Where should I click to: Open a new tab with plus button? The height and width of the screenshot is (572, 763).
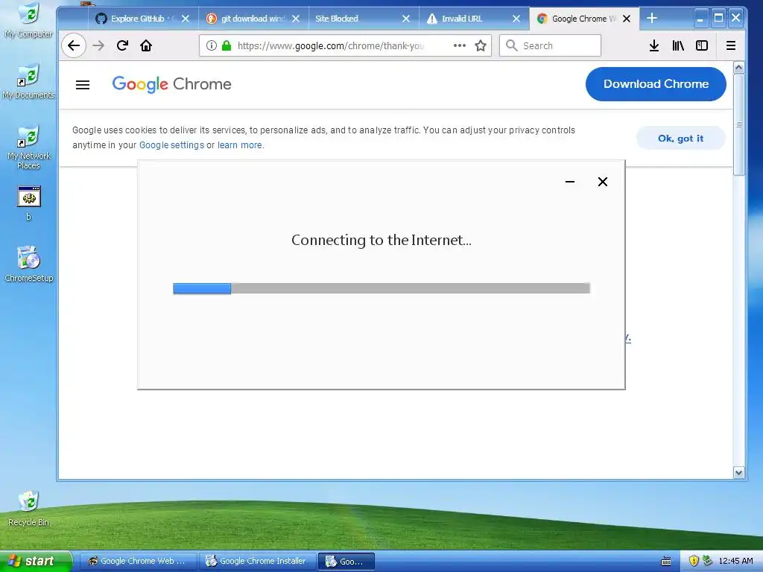[652, 19]
